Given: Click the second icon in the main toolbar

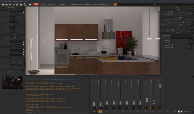Looking at the screenshot, I should 7,5.
